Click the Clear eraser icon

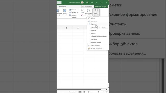click(x=82, y=15)
